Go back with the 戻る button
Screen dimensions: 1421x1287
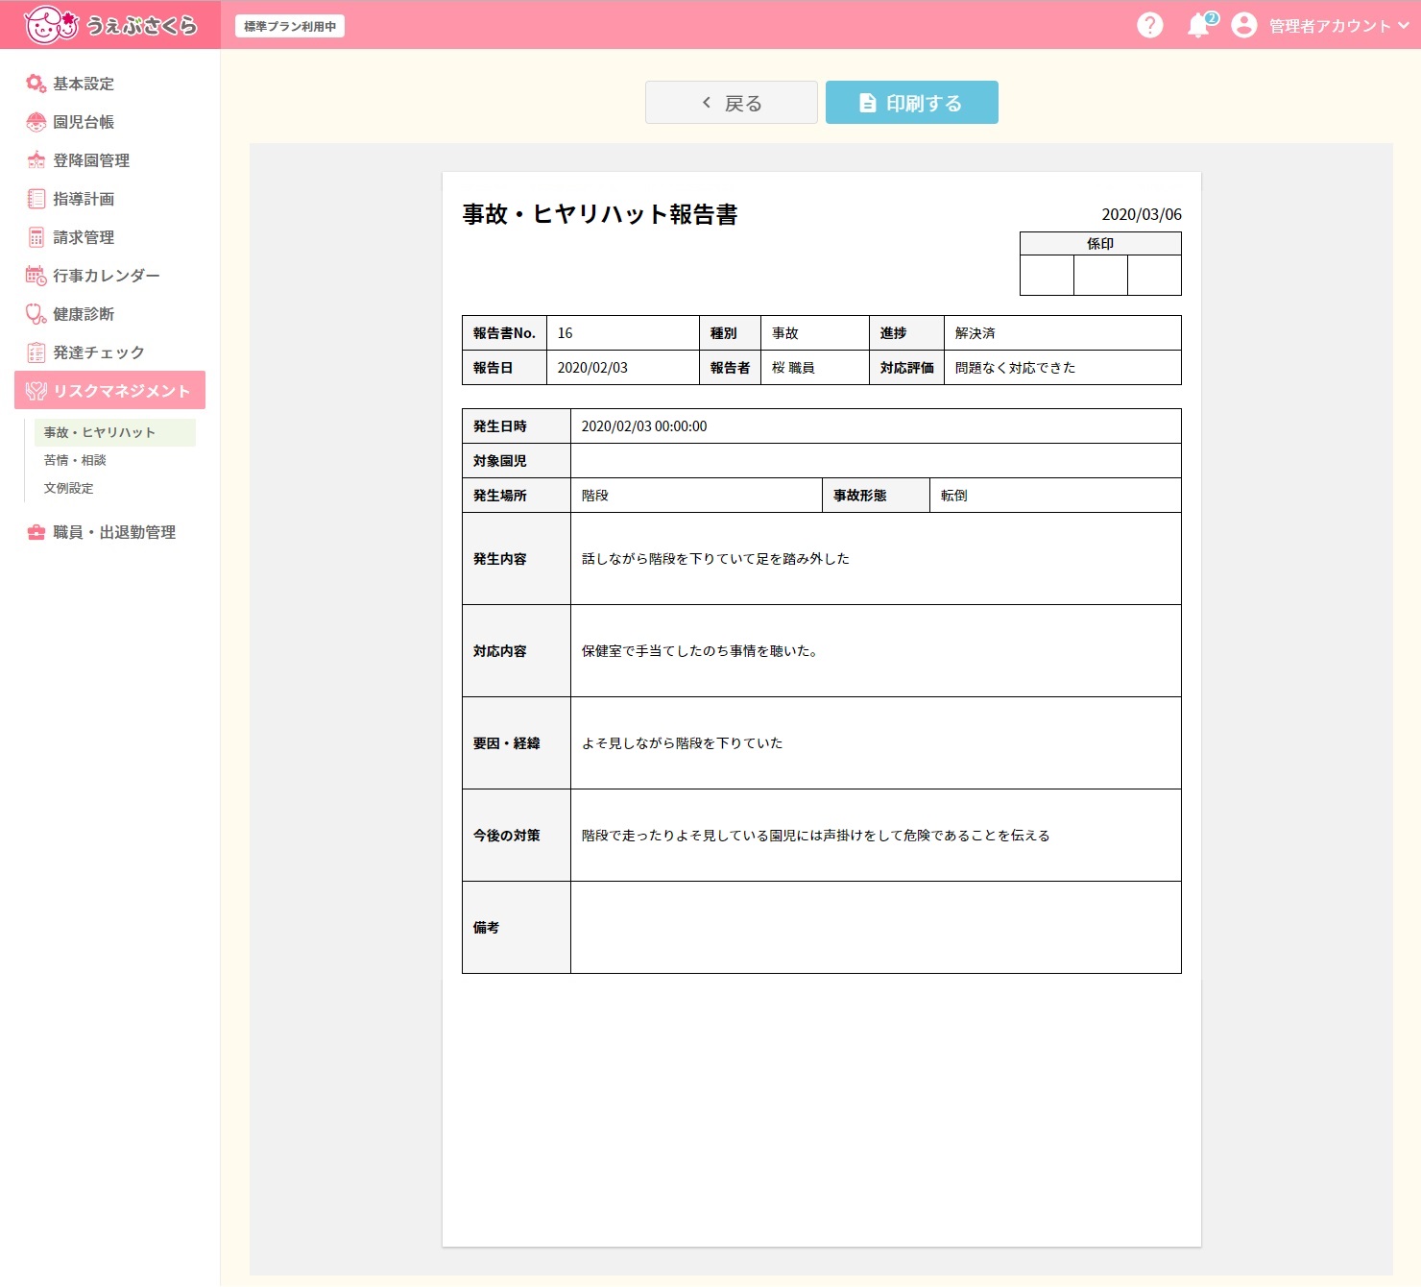[x=732, y=102]
